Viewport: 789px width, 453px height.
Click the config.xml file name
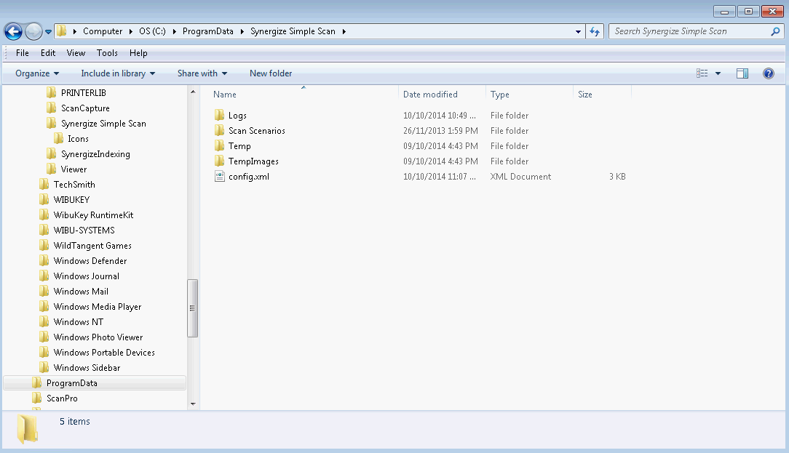tap(249, 177)
